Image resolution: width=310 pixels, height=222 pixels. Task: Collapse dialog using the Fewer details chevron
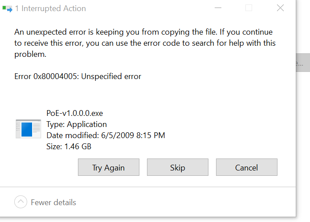tap(20, 202)
